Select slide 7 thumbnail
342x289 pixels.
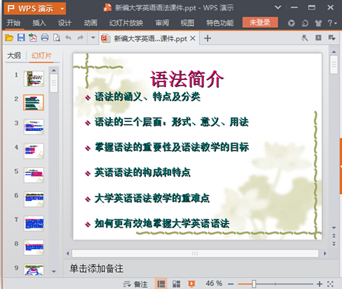point(34,223)
